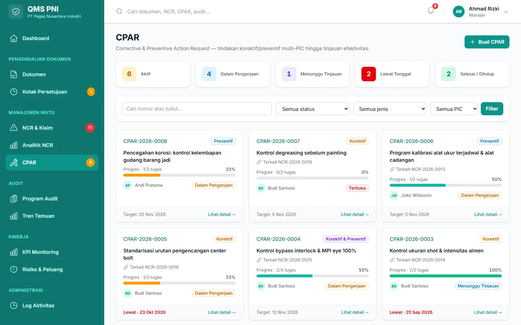Click the Risiko & Peluang shield icon
This screenshot has width=521, height=325.
(x=14, y=269)
